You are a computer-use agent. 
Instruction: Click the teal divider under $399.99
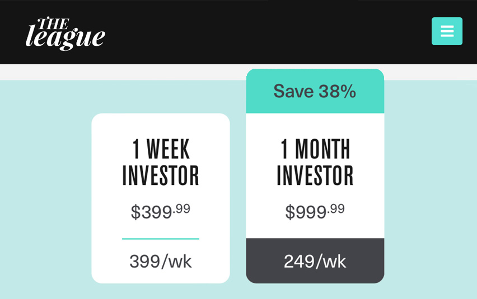161,239
